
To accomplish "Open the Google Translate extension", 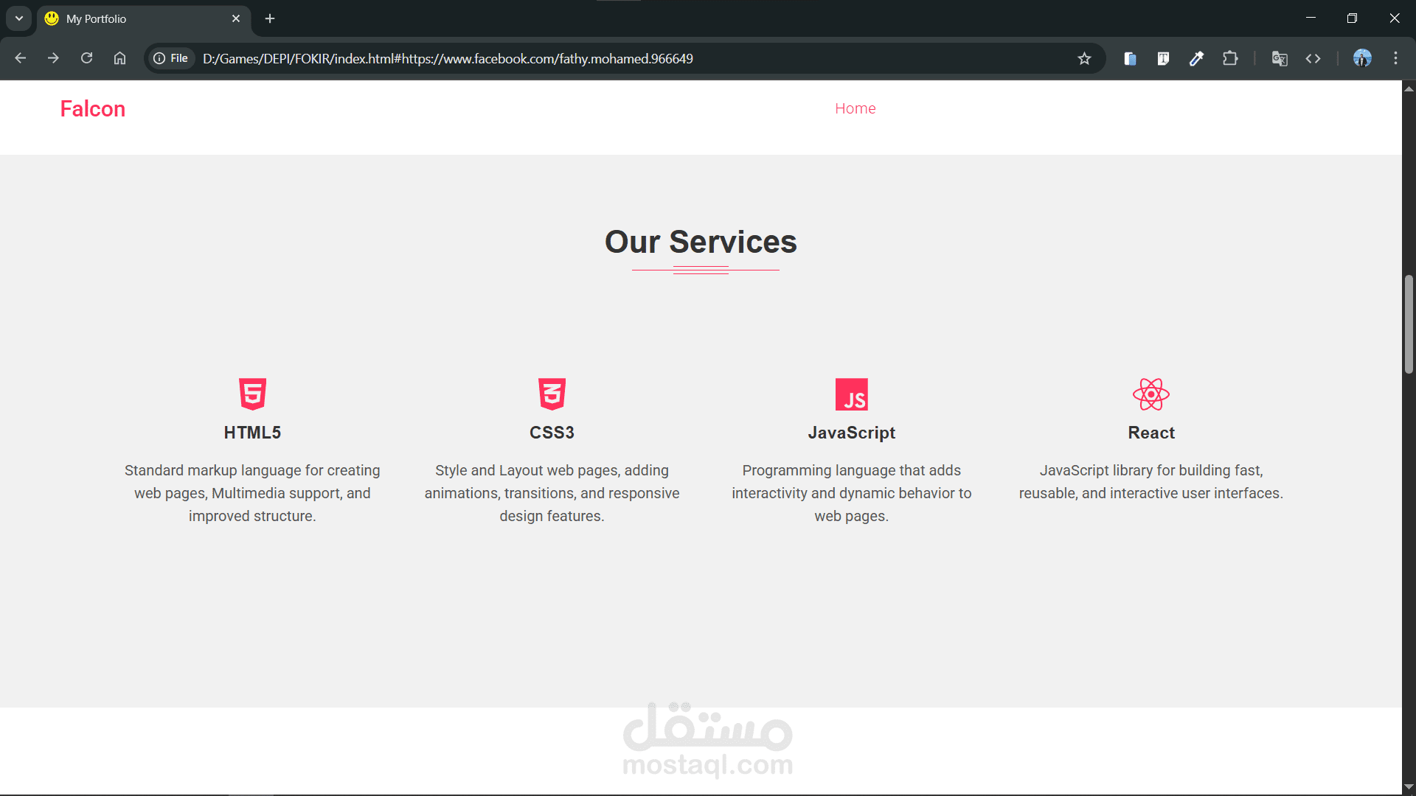I will tap(1280, 58).
